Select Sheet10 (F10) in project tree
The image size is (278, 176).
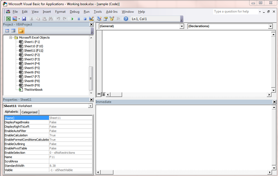click(33, 46)
